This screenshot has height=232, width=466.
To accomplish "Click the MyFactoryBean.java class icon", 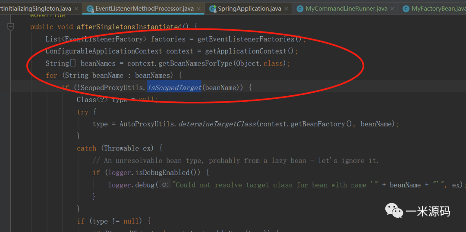I will pos(406,9).
